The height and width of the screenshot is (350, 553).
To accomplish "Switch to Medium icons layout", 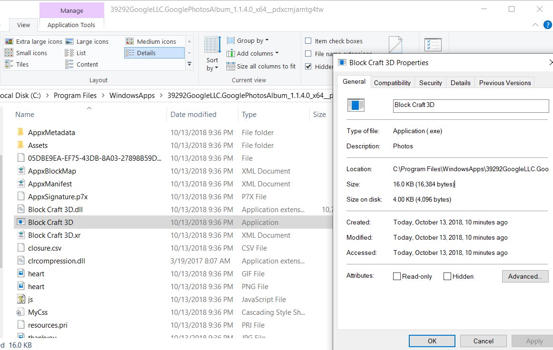I will click(x=151, y=41).
